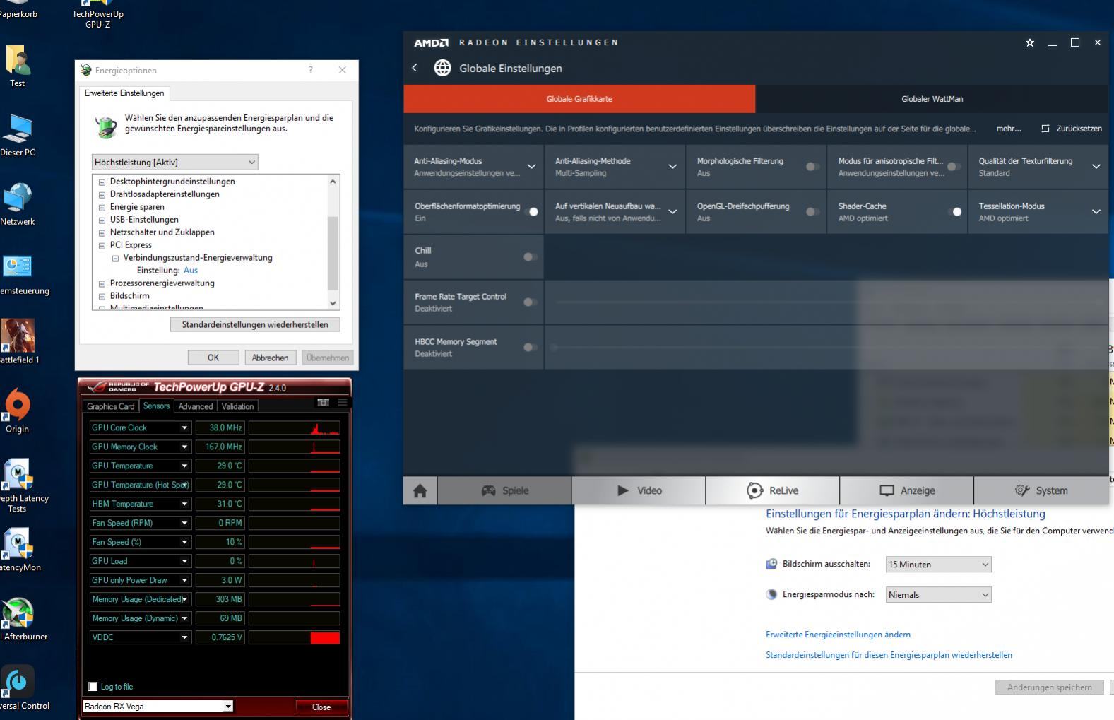The height and width of the screenshot is (720, 1114).
Task: Toggle Shader-Cache switch
Action: click(954, 212)
